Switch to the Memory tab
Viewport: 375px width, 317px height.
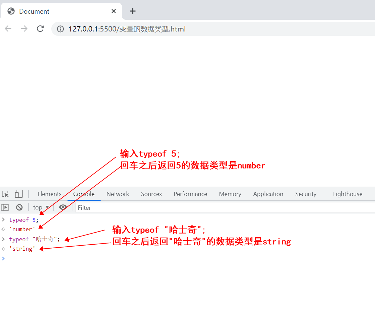[x=230, y=194]
